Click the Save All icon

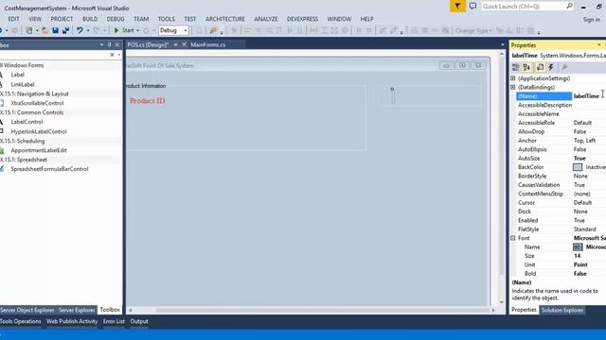[x=65, y=30]
